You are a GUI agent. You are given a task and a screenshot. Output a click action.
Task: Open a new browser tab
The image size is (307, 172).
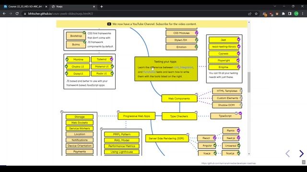click(x=101, y=6)
